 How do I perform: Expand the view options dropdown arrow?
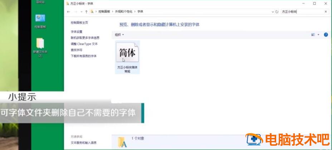(x=318, y=35)
